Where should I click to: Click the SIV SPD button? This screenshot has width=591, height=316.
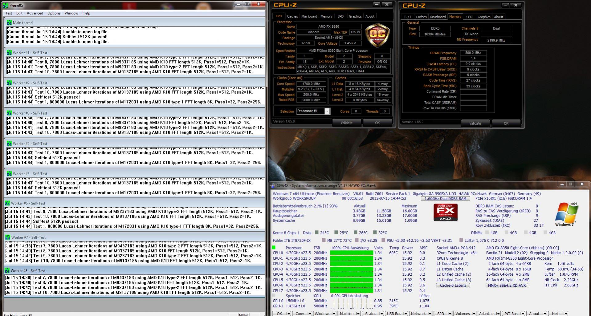pyautogui.click(x=443, y=314)
